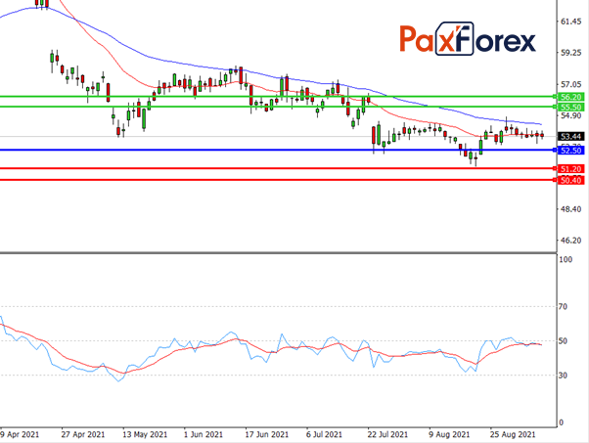Screen dimensions: 589x443
Task: Click the 57.05 price axis value
Action: [571, 84]
